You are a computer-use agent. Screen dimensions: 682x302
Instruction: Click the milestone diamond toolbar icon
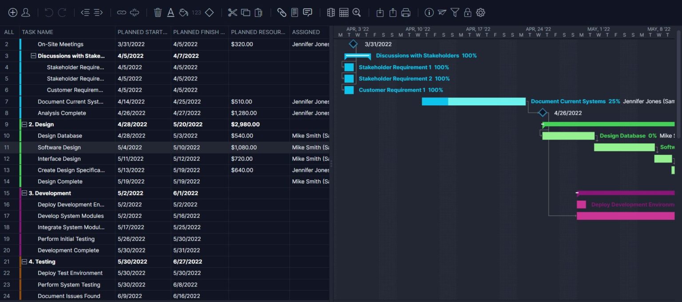tap(209, 13)
